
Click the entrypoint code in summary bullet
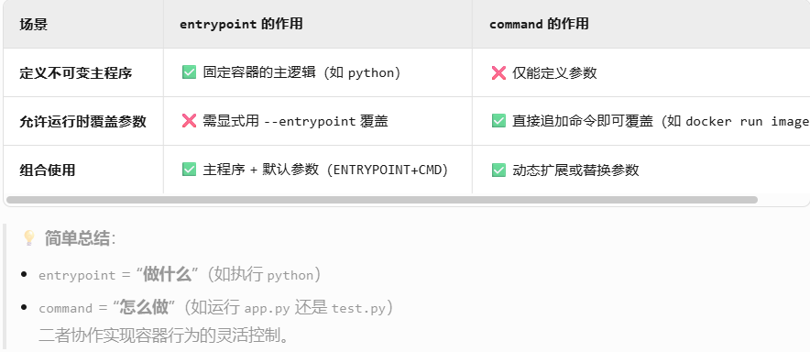[77, 276]
